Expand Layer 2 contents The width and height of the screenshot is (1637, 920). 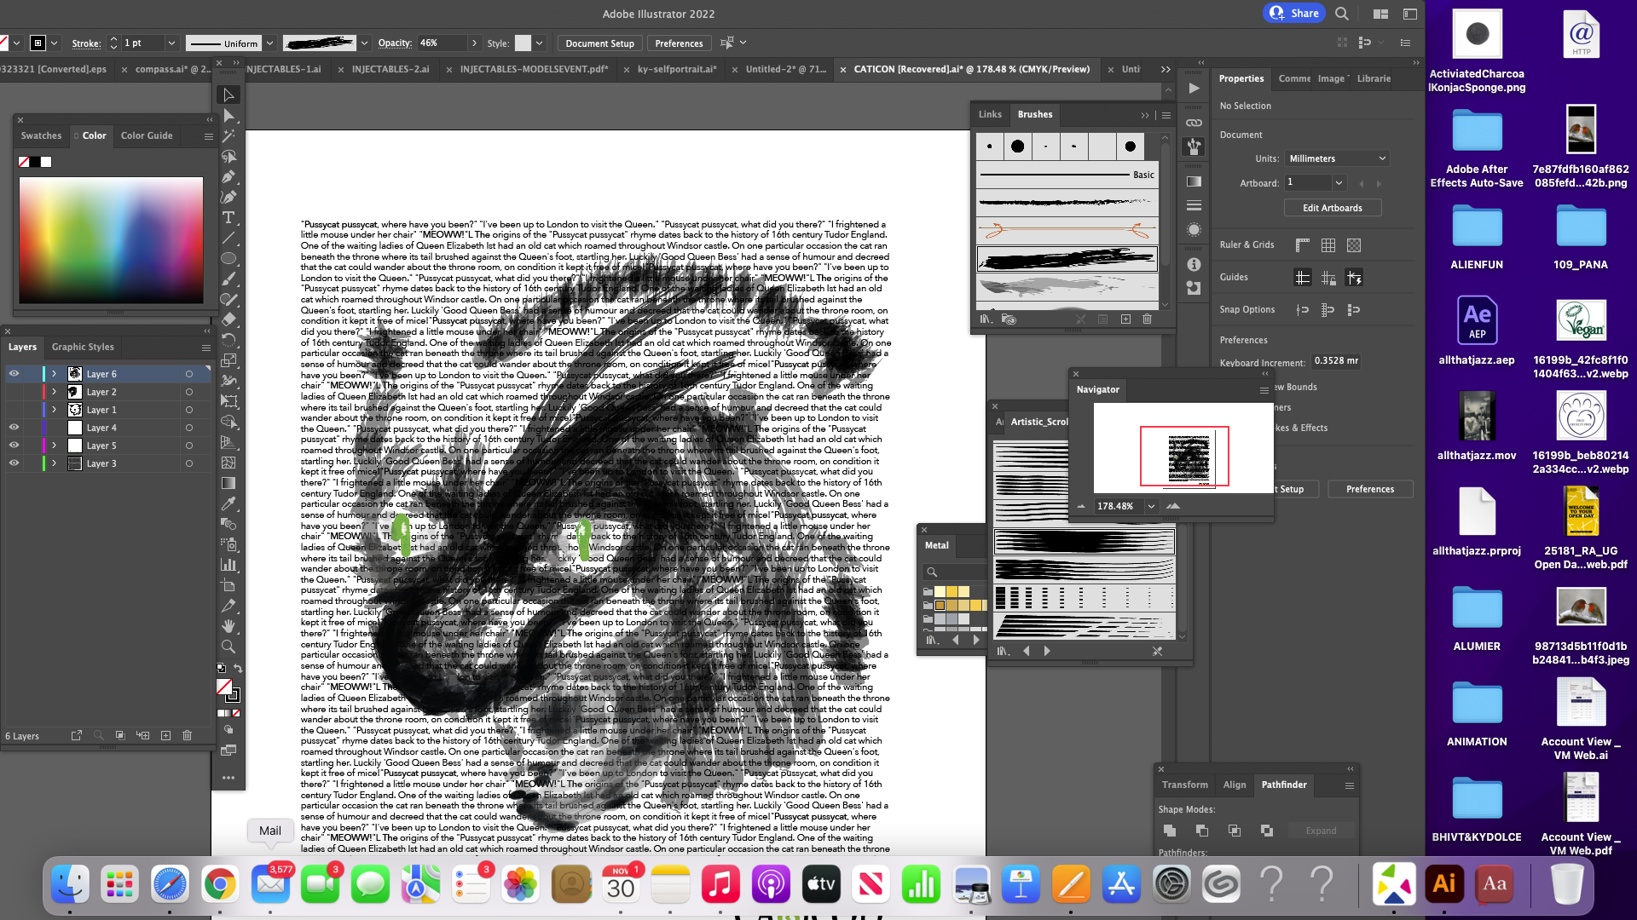coord(55,392)
